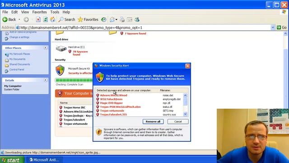Click the Cancel button in alert
Screen dimensions: 289x163
tap(178, 122)
